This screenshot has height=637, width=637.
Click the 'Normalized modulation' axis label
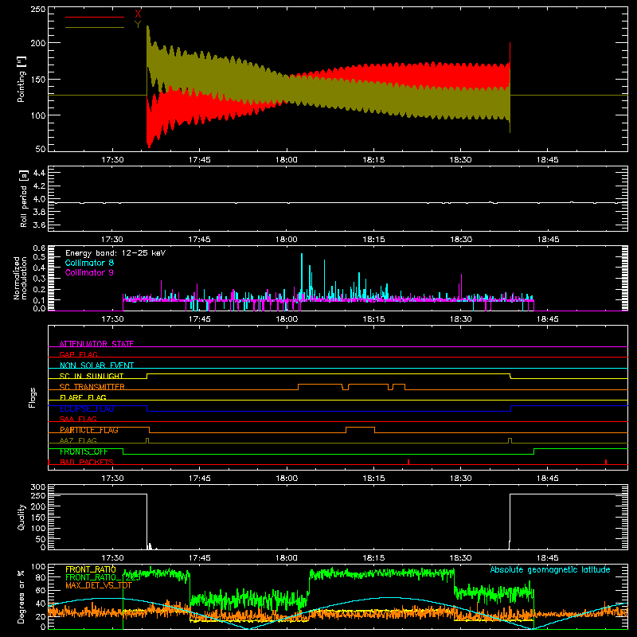point(20,278)
